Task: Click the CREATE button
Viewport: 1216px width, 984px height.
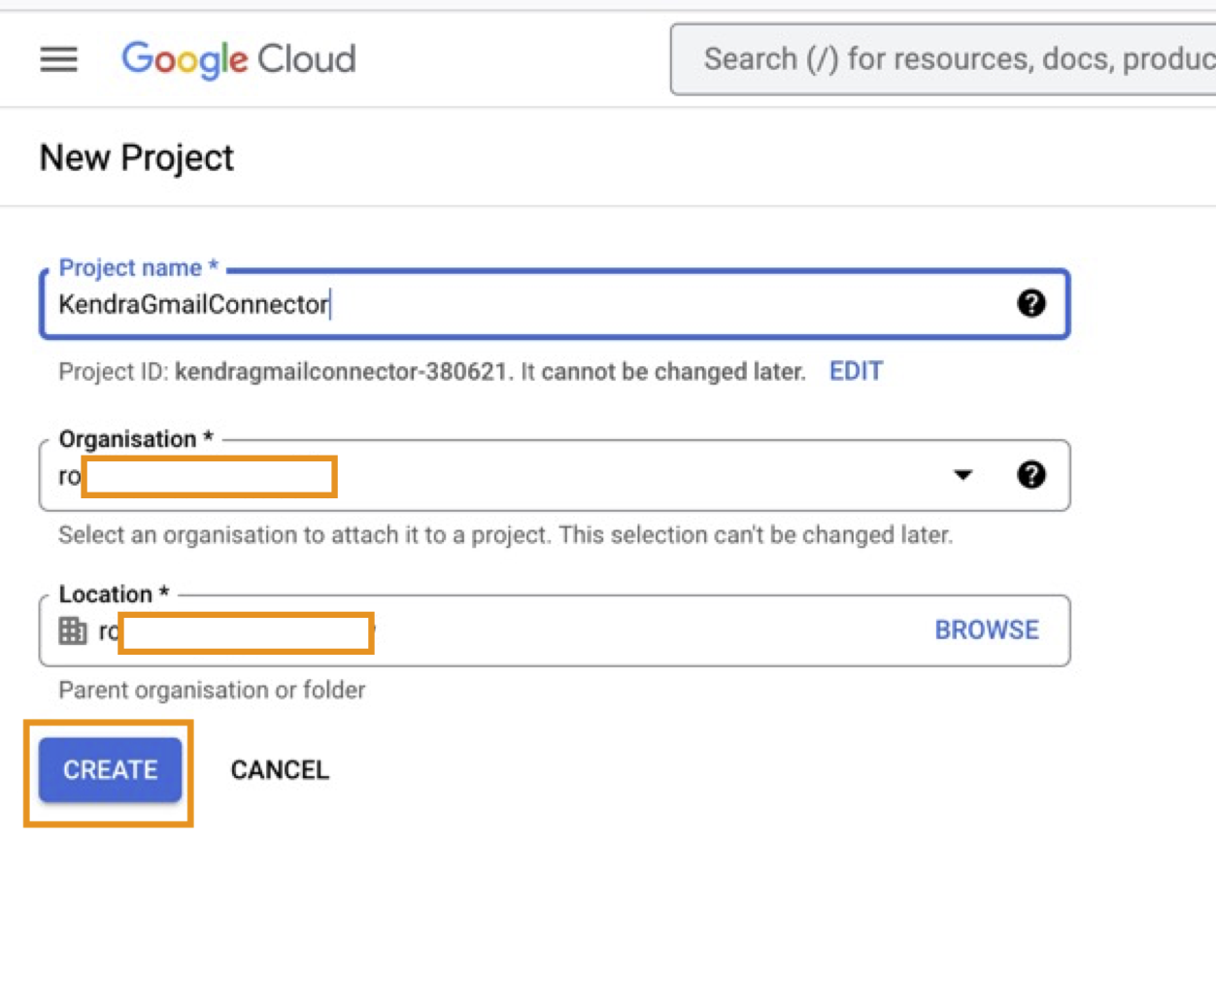Action: pos(110,770)
